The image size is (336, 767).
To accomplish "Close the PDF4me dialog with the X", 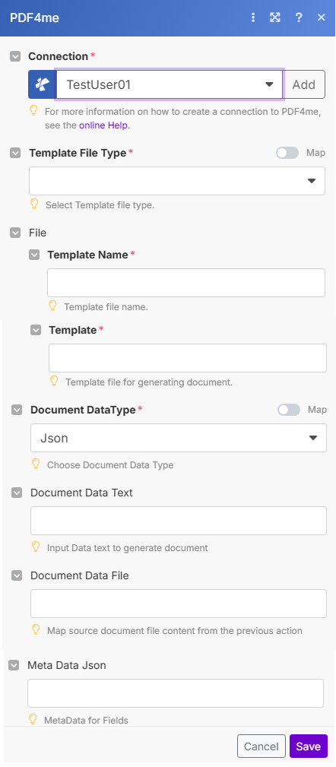I will pyautogui.click(x=322, y=17).
